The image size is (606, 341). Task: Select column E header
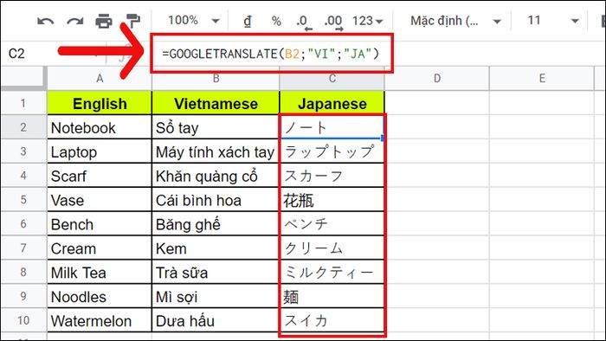click(542, 79)
